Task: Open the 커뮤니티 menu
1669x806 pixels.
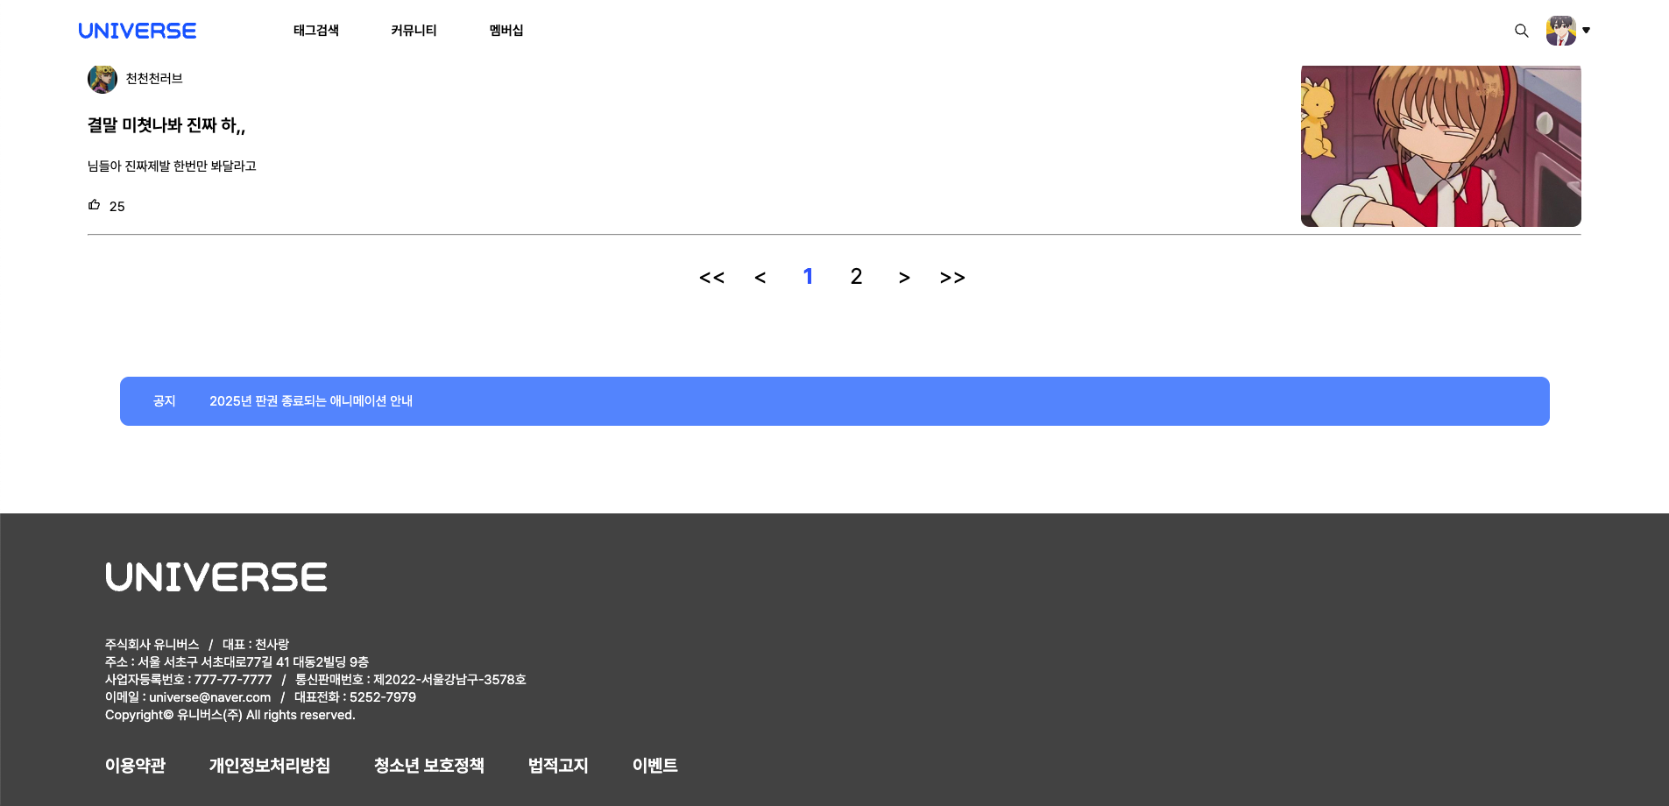Action: [414, 31]
